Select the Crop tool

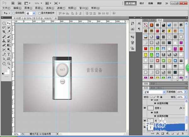coord(4,31)
